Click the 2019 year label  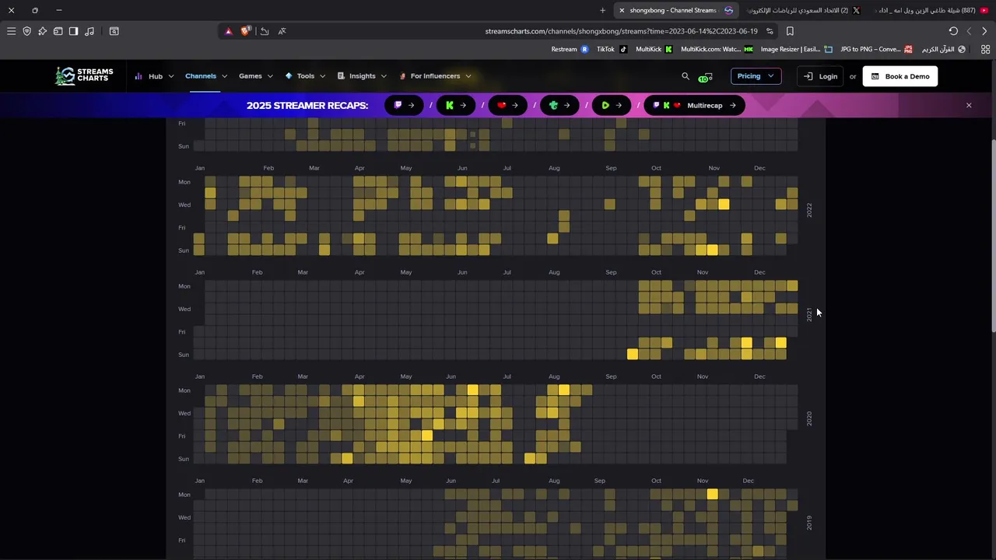(809, 523)
